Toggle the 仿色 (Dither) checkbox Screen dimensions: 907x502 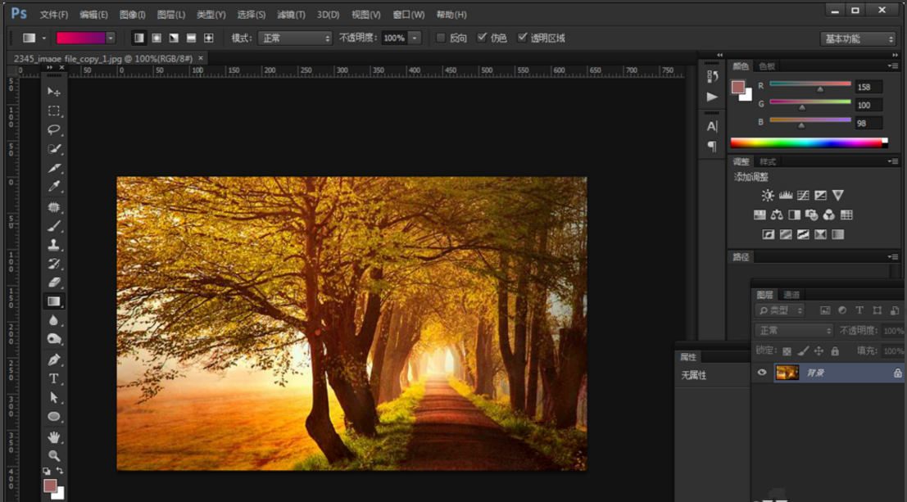[x=482, y=38]
